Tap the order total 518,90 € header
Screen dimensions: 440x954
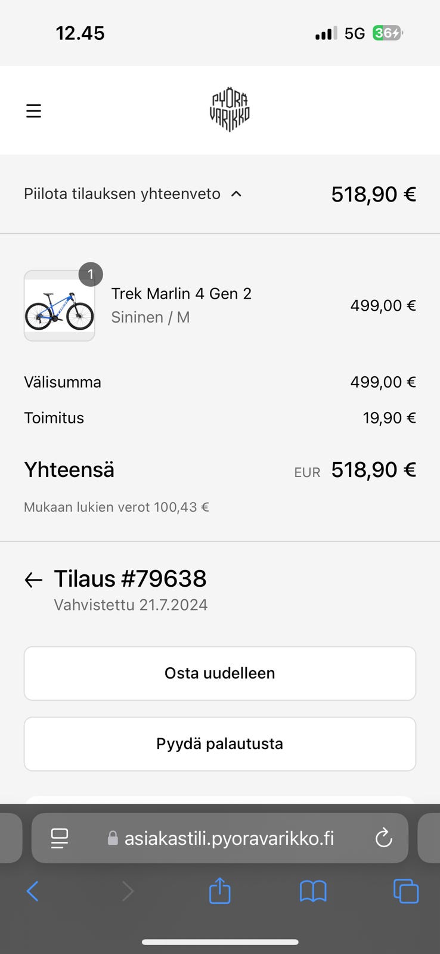373,194
